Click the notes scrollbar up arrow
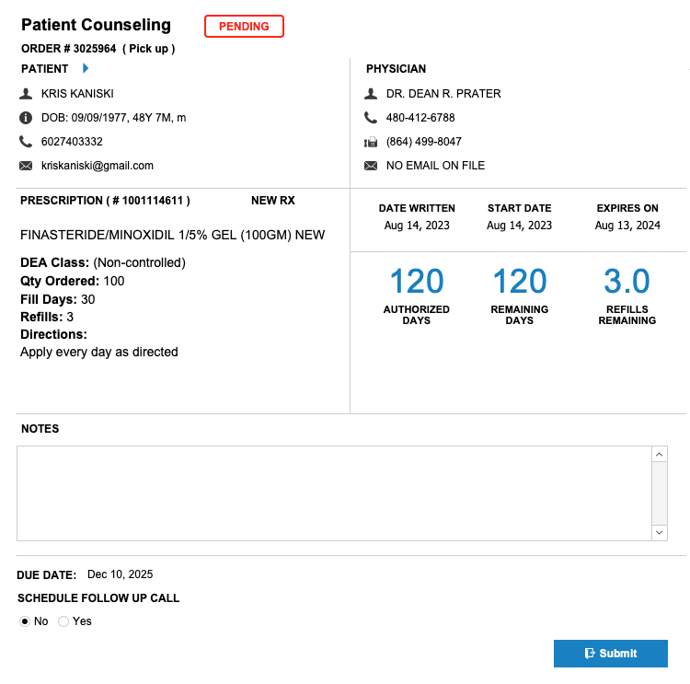 click(x=660, y=454)
